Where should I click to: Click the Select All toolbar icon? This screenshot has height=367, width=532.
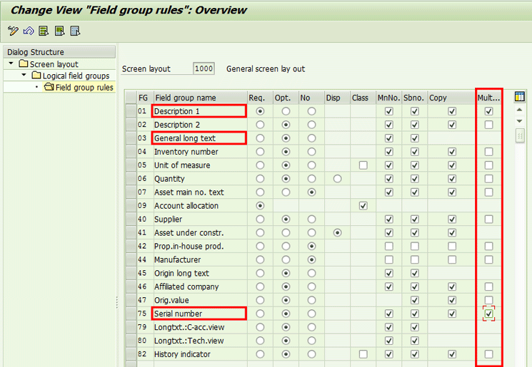(x=44, y=31)
